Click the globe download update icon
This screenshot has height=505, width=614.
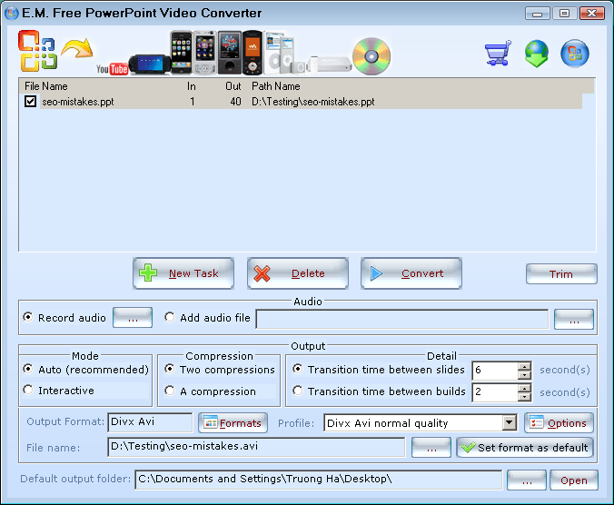click(x=537, y=54)
